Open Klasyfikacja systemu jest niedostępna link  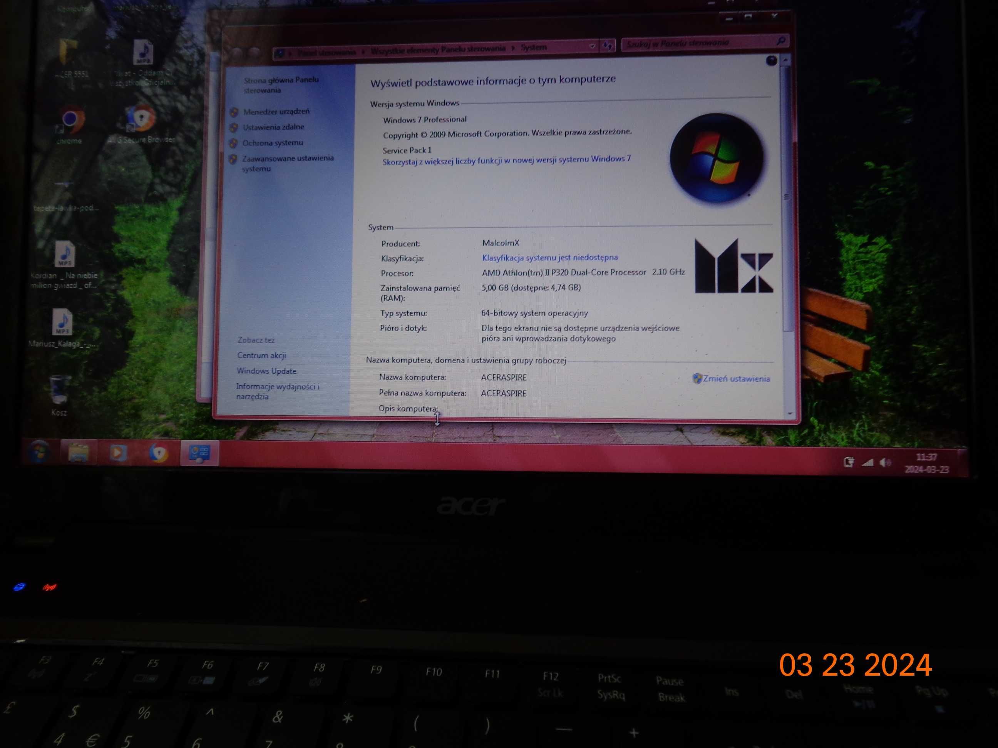[550, 257]
